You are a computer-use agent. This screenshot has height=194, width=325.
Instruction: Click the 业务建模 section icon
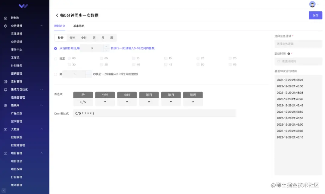[x=6, y=26]
